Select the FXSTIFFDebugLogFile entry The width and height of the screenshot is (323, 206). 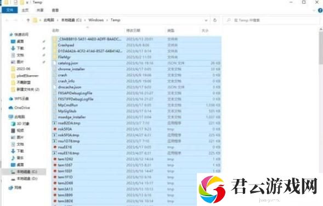click(76, 99)
